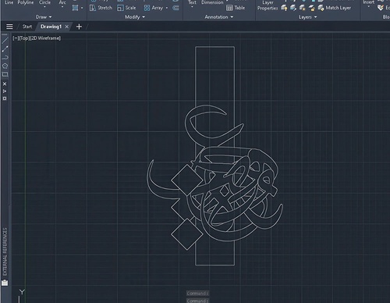Open the Insert block dropdown
The height and width of the screenshot is (303, 390).
pos(368,7)
